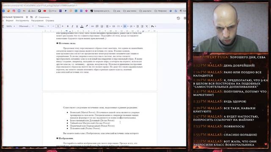Open the highlight color tool
The height and width of the screenshot is (152, 271).
(86, 26)
